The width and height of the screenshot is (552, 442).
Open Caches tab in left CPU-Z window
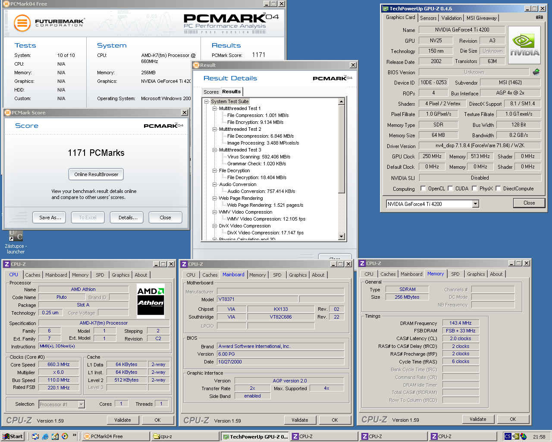[x=33, y=275]
